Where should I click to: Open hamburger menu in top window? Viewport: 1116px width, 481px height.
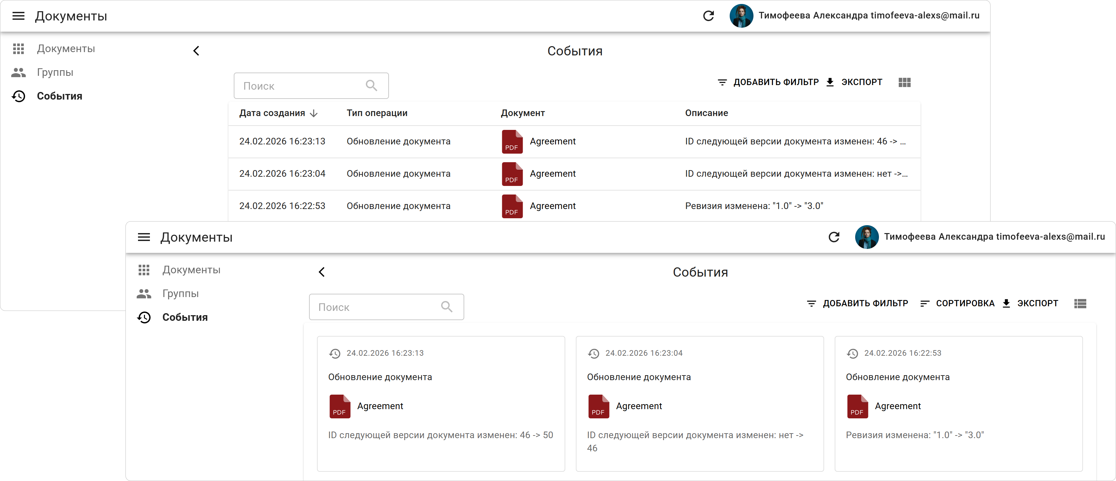pos(18,16)
